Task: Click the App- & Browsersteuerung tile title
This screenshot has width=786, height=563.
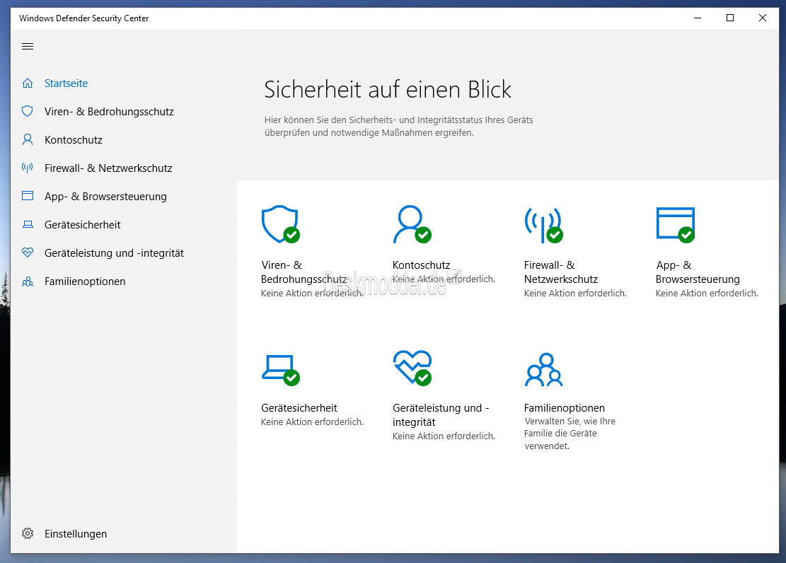Action: (x=698, y=272)
